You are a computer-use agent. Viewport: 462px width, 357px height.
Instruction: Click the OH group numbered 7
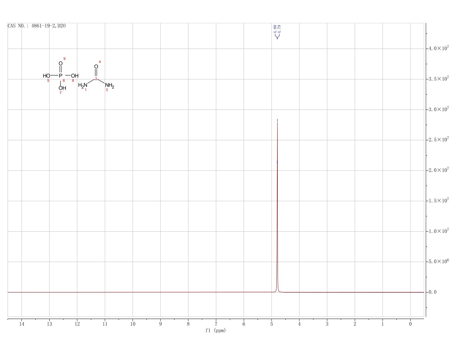pos(62,88)
